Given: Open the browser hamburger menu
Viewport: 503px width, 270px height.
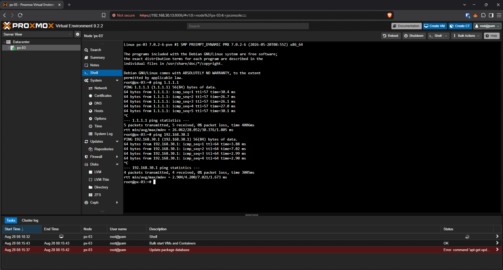Looking at the screenshot, I should point(499,15).
